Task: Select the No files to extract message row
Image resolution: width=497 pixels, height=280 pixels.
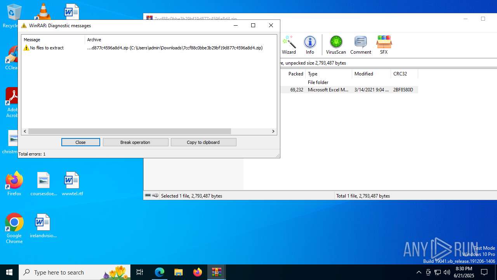Action: click(149, 48)
